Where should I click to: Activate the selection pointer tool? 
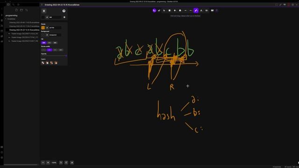[164, 10]
